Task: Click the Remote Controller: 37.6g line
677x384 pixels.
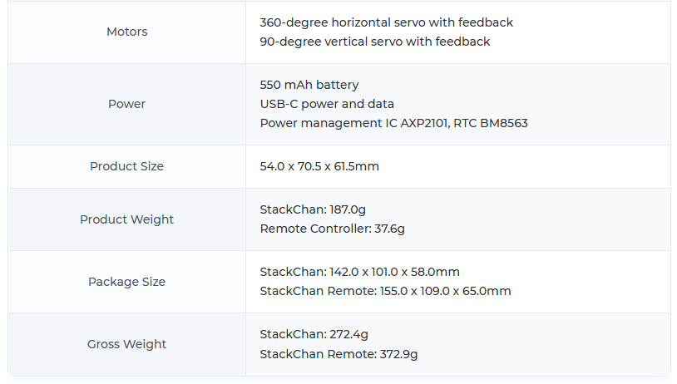Action: [332, 229]
